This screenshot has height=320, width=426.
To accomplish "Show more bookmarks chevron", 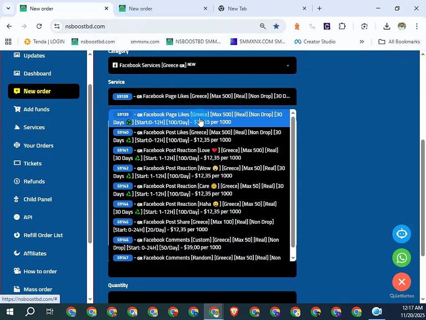I will click(362, 42).
